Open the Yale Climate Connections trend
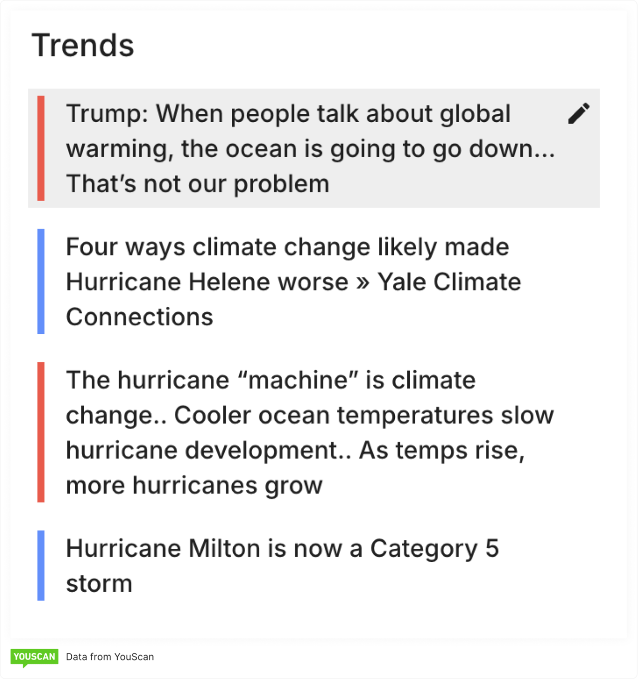Viewport: 638px width, 679px height. (293, 281)
